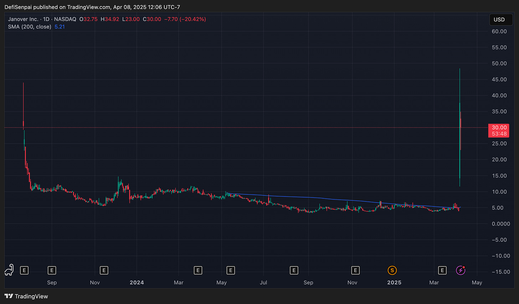Click the 53:48 bar countdown timer

click(x=499, y=134)
